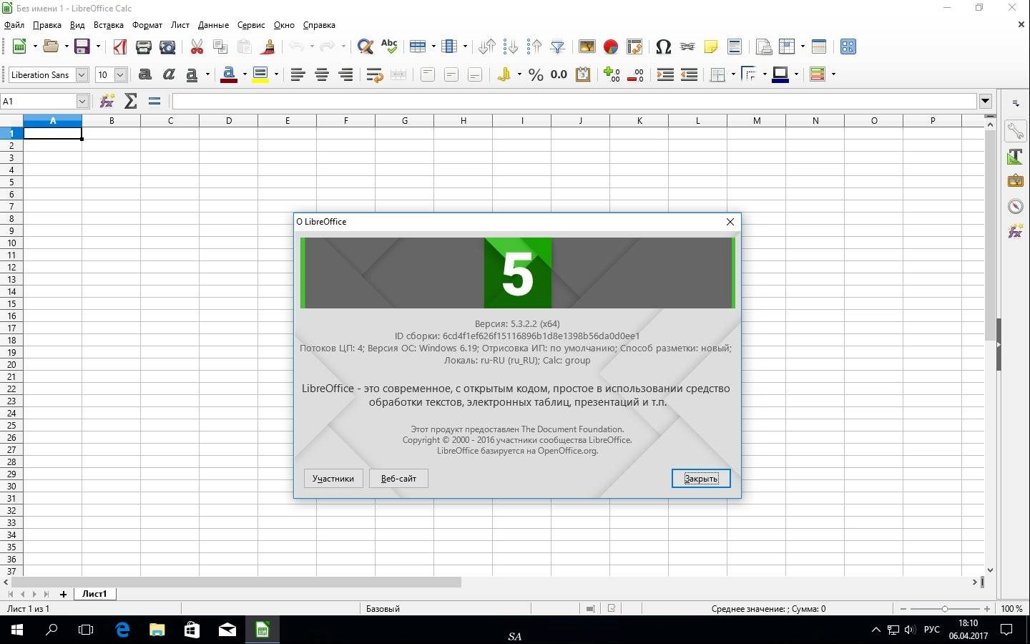
Task: Insert an image
Action: [587, 47]
